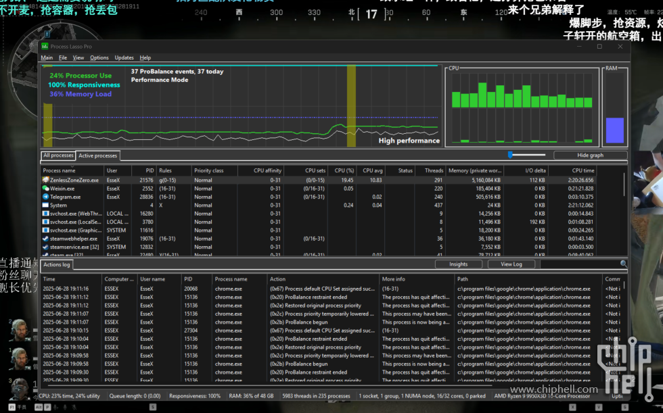Click '5983 threads in 235 processes' status text
The image size is (663, 413).
(316, 396)
